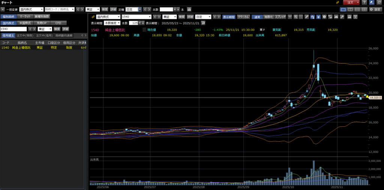Switch to the マーケット tab
This screenshot has width=384, height=190.
pos(25,16)
